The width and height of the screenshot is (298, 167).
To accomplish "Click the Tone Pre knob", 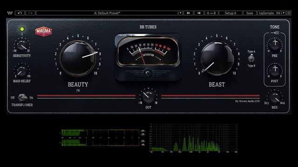I will pyautogui.click(x=275, y=45).
